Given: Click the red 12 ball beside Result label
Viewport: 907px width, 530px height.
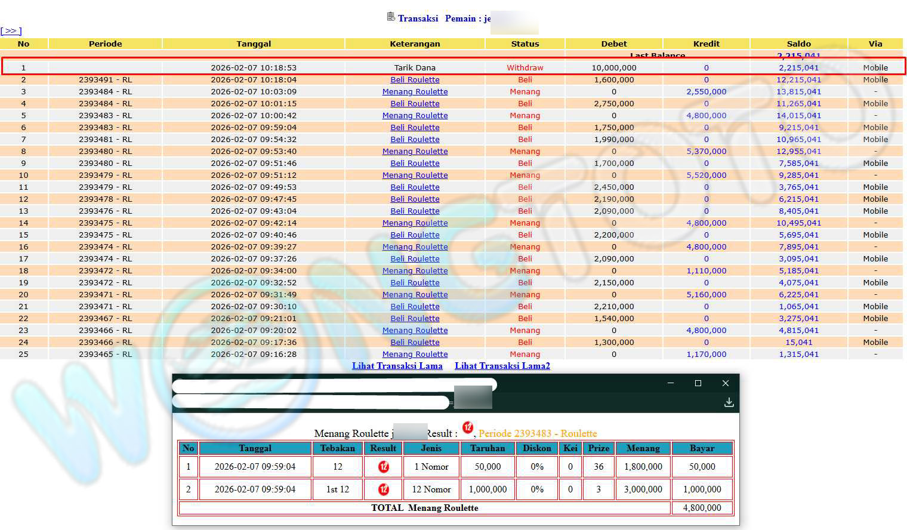Looking at the screenshot, I should click(468, 427).
